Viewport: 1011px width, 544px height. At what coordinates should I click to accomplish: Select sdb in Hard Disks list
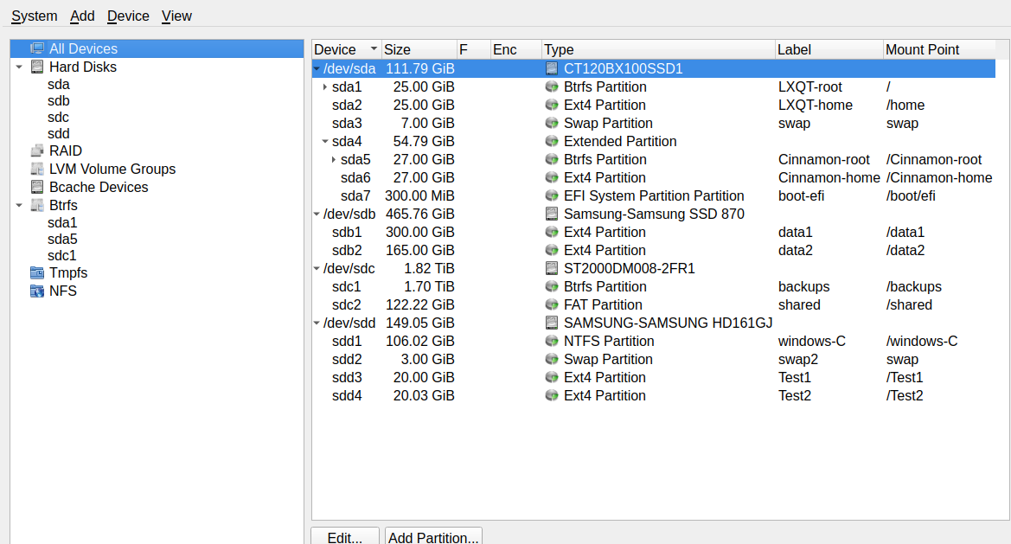click(x=59, y=101)
